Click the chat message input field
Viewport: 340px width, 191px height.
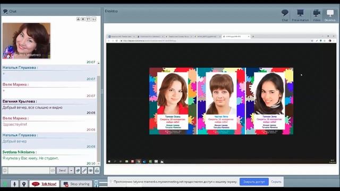pos(29,170)
